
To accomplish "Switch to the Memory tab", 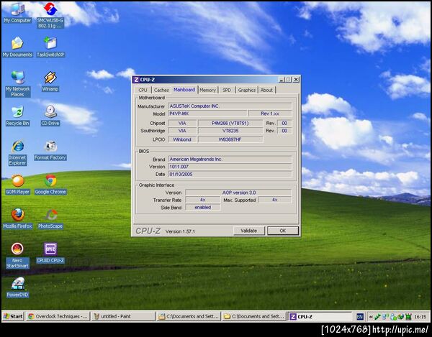I will click(x=208, y=90).
